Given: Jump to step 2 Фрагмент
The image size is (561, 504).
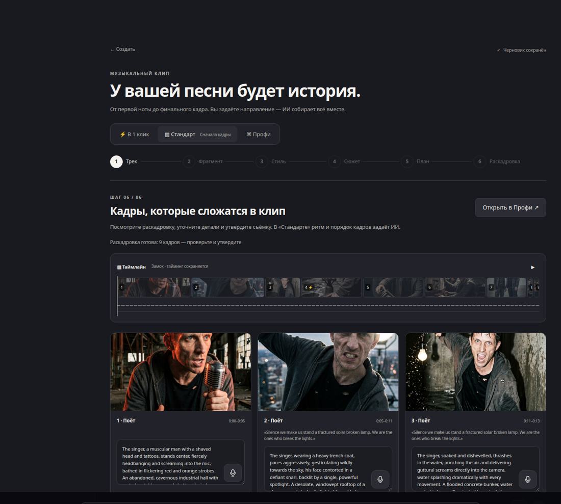Looking at the screenshot, I should pyautogui.click(x=203, y=162).
